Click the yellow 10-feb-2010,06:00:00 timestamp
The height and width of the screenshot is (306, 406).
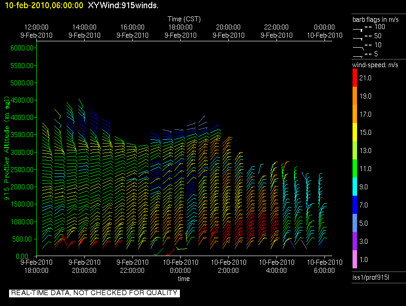44,5
